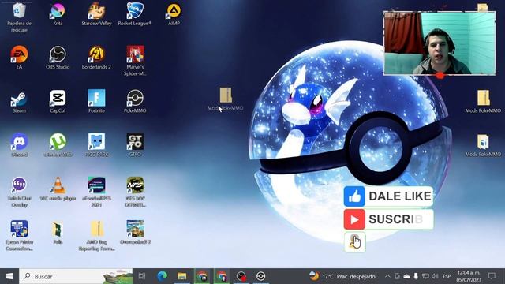Open the Rocket League shortcut

pos(135,14)
